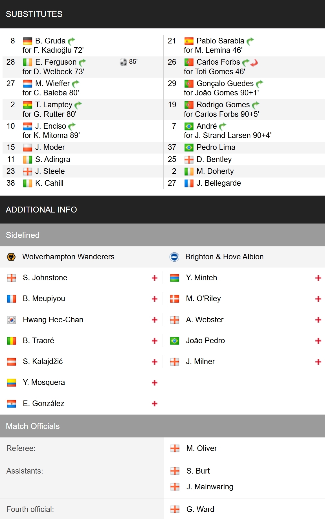The image size is (325, 519).
Task: Open Wolverhampton Wanderers team link
Action: pyautogui.click(x=68, y=257)
